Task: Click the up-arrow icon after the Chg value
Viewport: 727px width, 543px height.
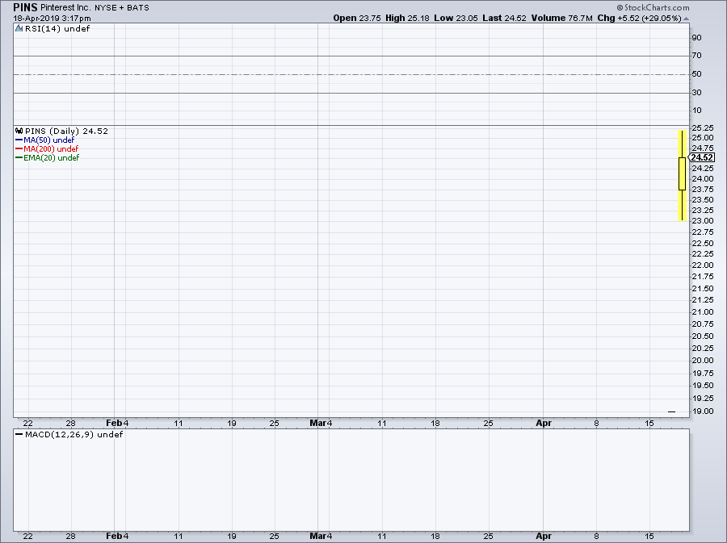Action: pyautogui.click(x=686, y=19)
